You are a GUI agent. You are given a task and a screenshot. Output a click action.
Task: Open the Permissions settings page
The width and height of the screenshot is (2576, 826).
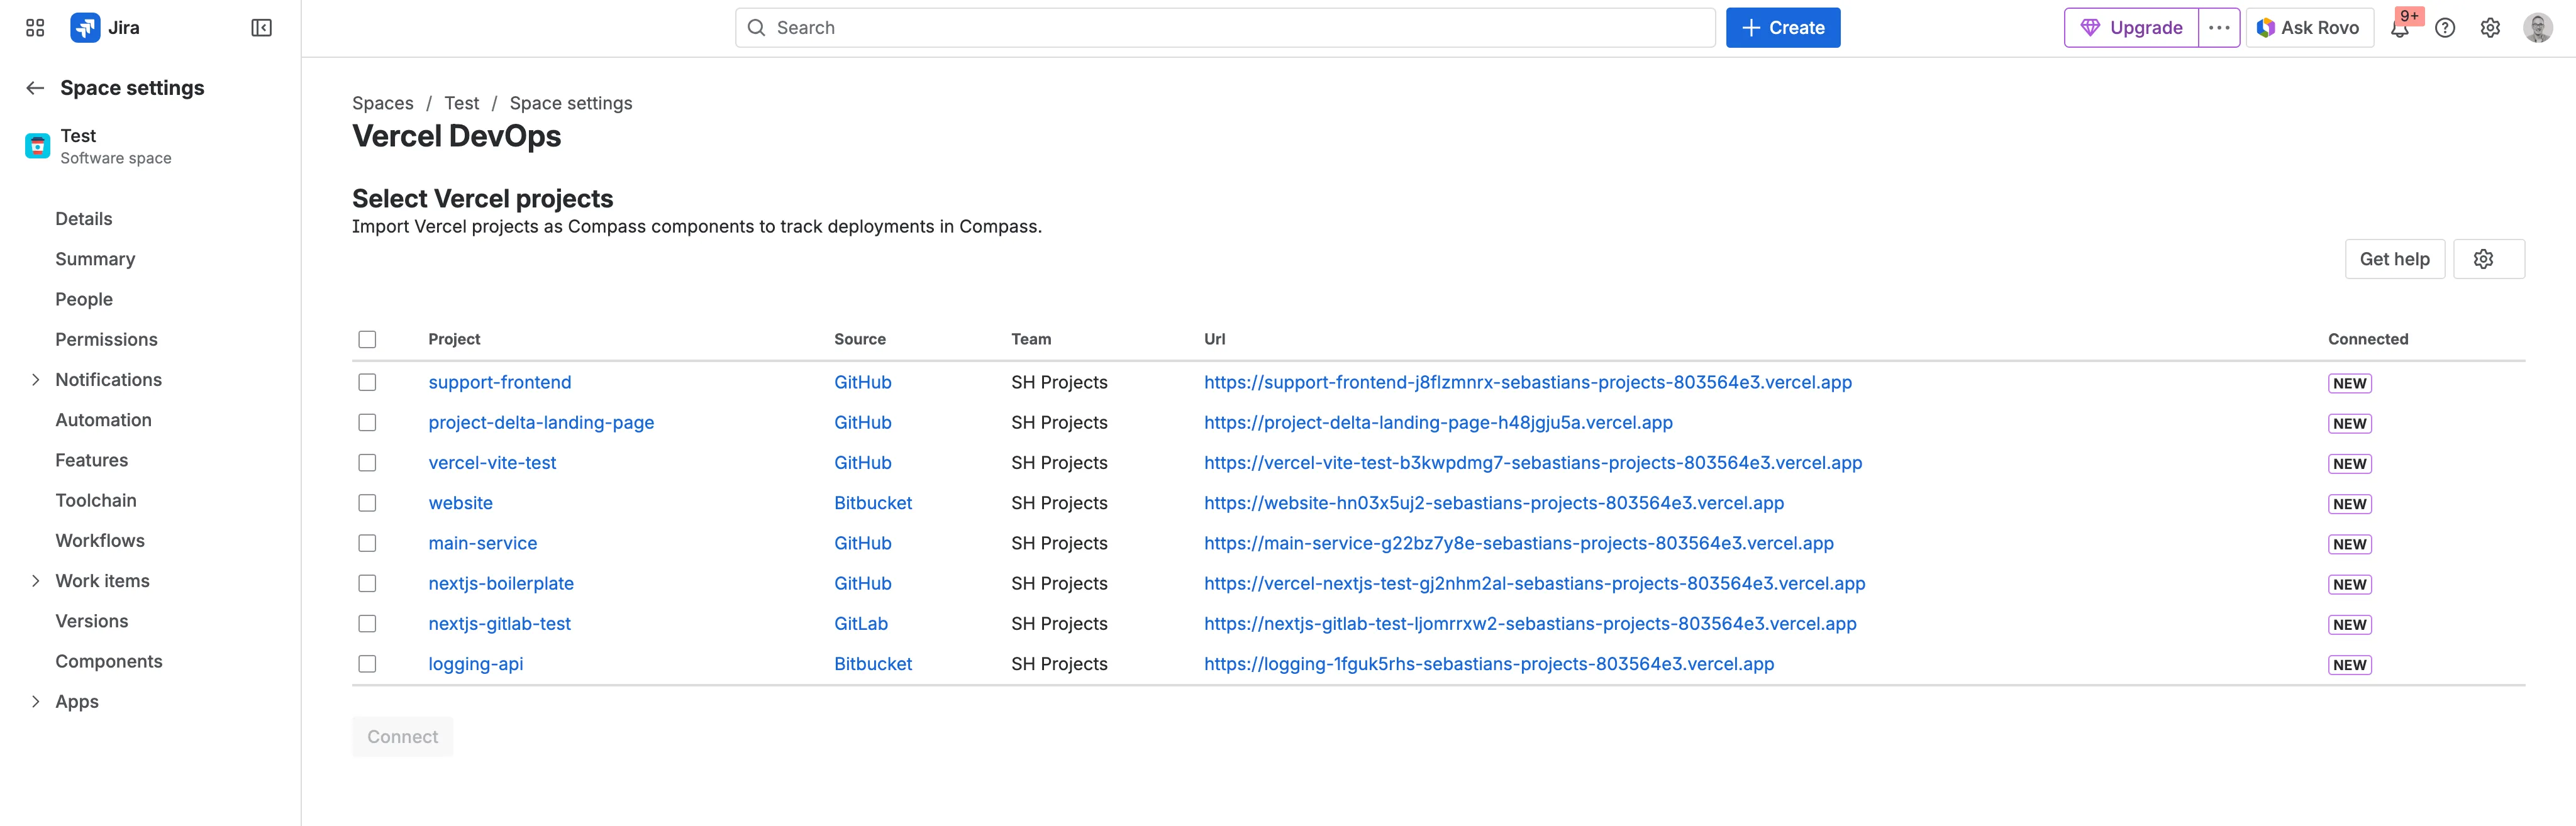pyautogui.click(x=106, y=339)
